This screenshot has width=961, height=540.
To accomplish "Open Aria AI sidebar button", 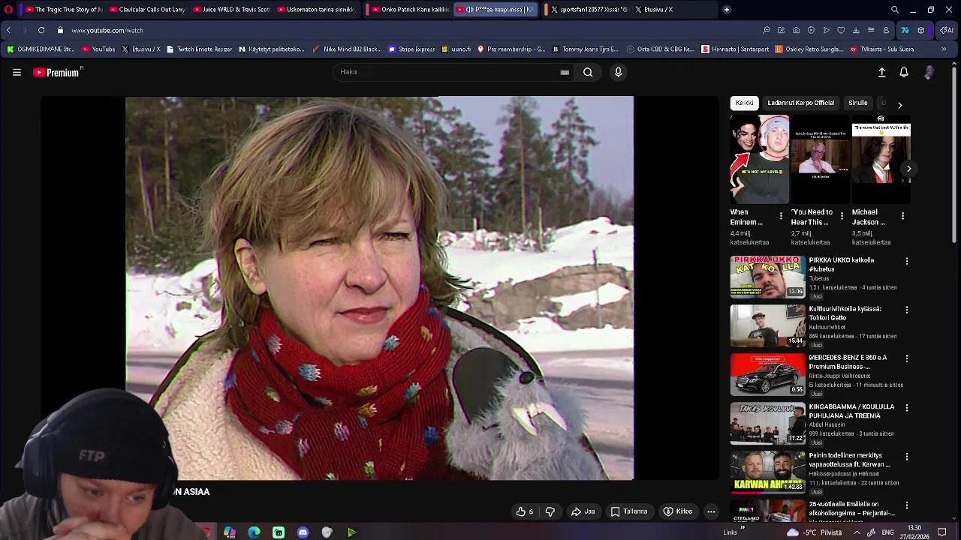I will (947, 30).
